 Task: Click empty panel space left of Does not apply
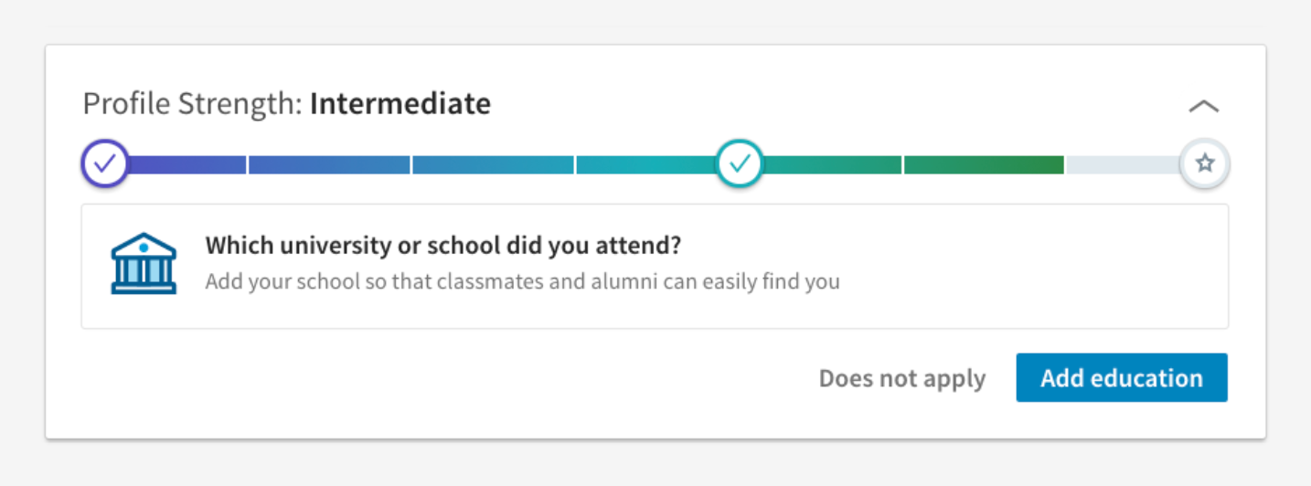(x=457, y=378)
